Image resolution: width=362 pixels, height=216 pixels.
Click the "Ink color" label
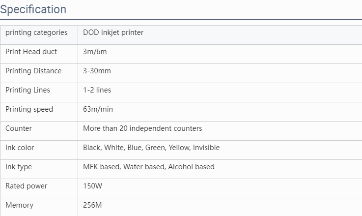coord(20,148)
